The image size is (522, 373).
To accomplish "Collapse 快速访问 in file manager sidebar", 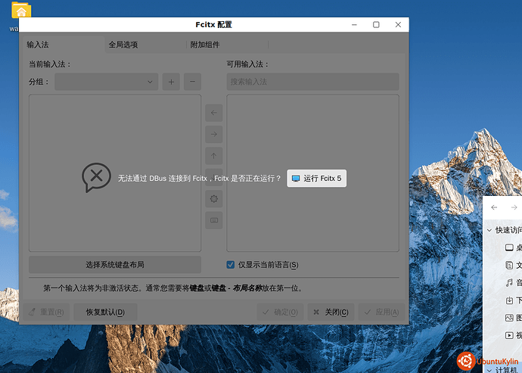I will point(489,230).
